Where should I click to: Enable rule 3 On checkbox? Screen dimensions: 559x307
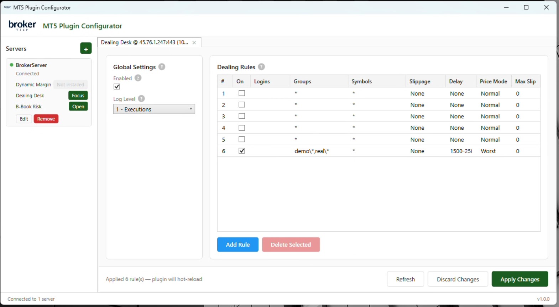(x=242, y=116)
